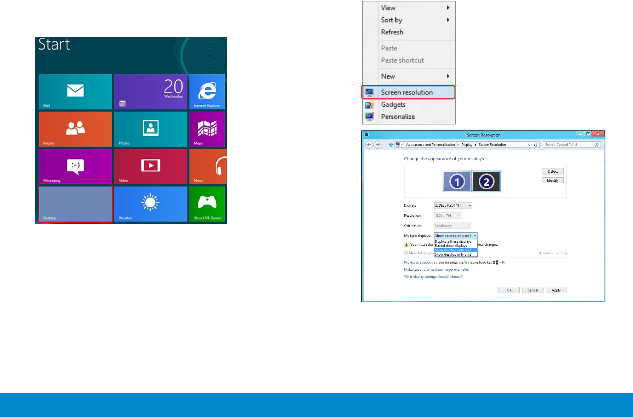This screenshot has width=633, height=417.
Task: Open the Messaging tile
Action: (75, 166)
